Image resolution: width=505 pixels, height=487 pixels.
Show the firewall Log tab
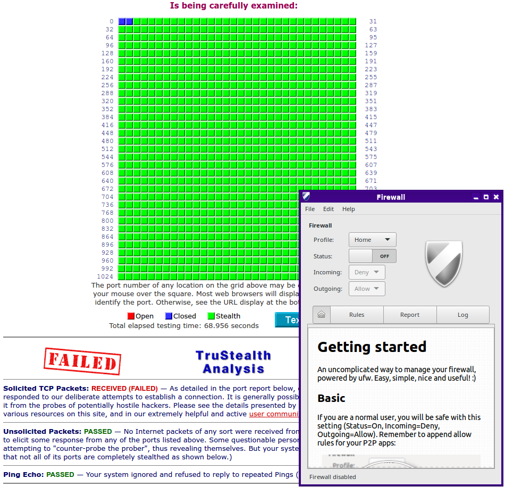click(462, 315)
